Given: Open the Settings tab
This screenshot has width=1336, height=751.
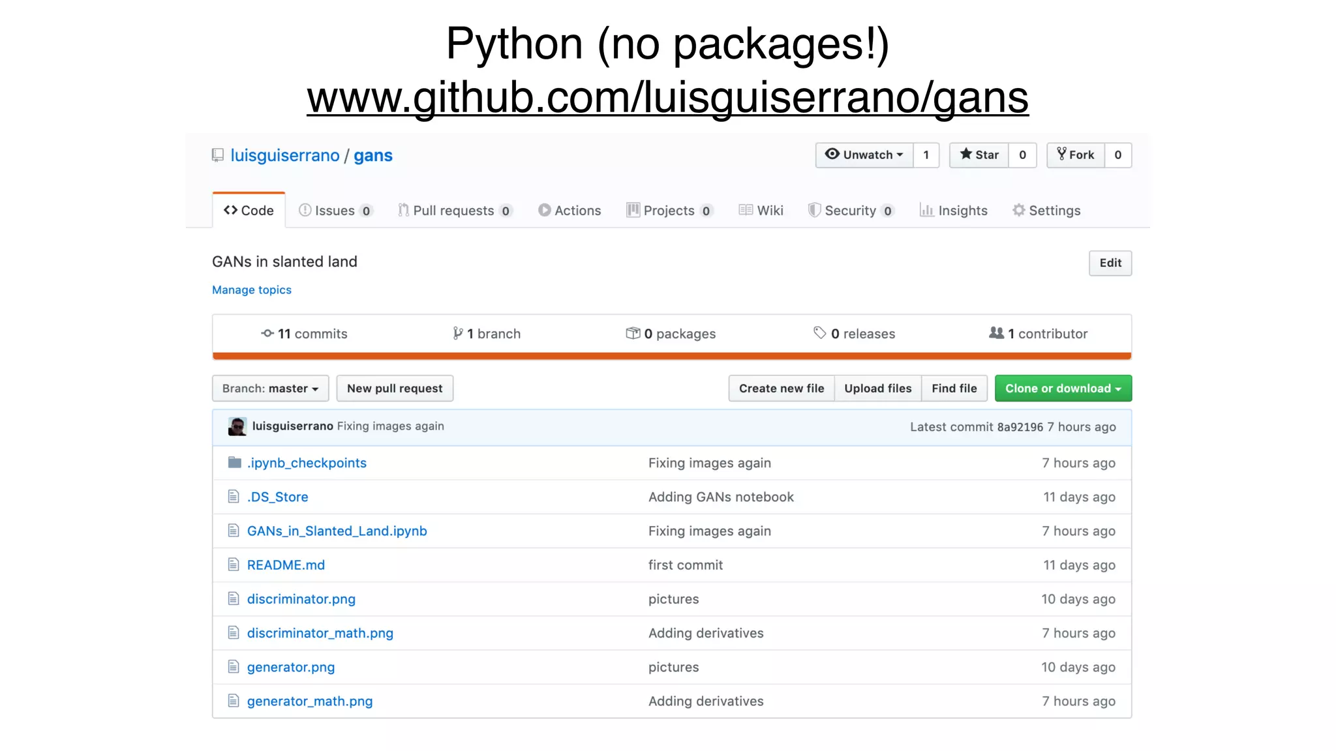Looking at the screenshot, I should pyautogui.click(x=1046, y=211).
